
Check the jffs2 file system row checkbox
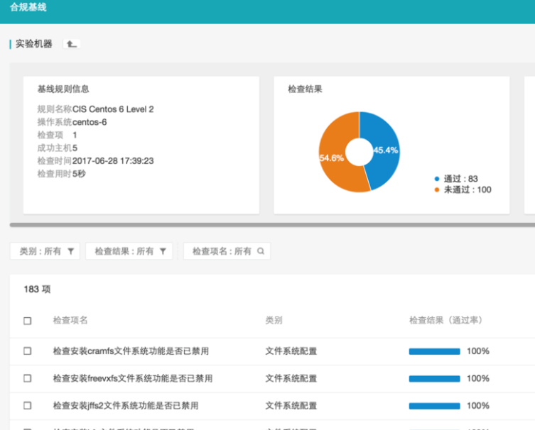click(27, 405)
